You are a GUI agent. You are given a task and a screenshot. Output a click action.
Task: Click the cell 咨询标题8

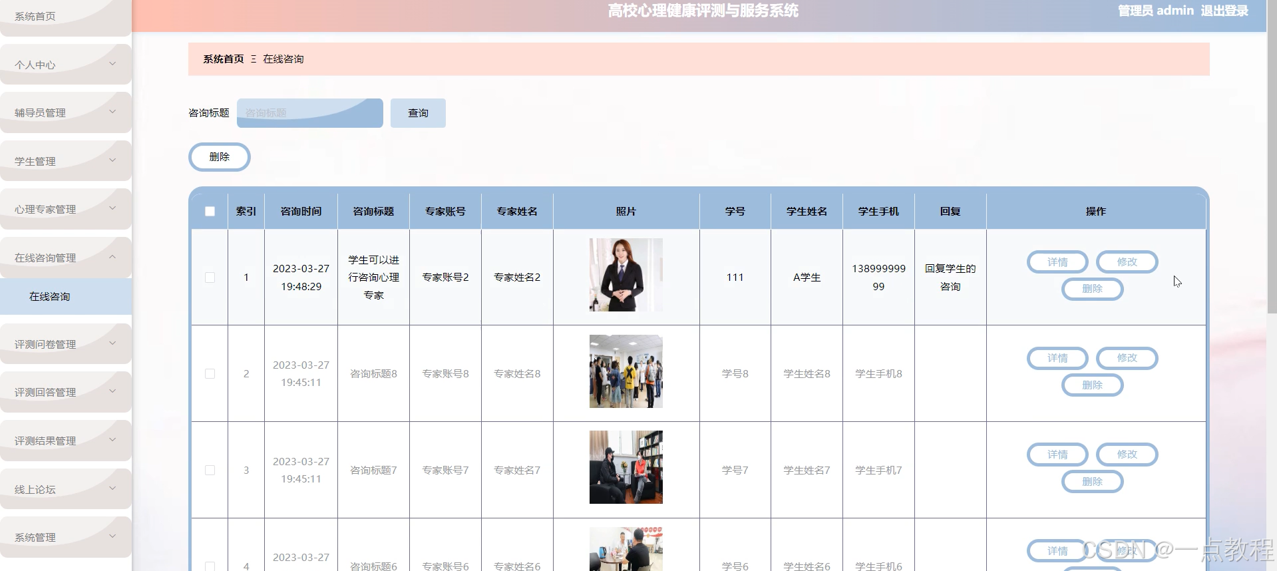point(373,374)
